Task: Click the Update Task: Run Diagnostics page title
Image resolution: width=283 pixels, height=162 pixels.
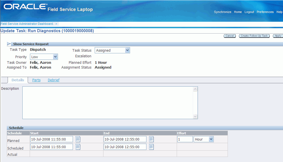Action: click(x=47, y=31)
